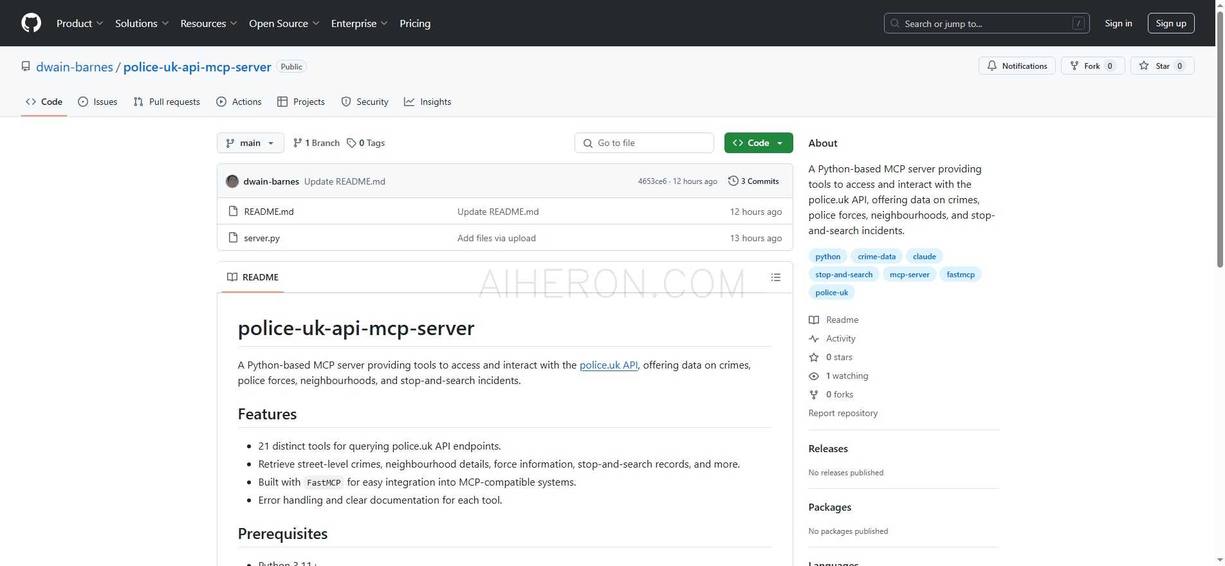
Task: Click the crime-data topic tag
Action: [876, 257]
